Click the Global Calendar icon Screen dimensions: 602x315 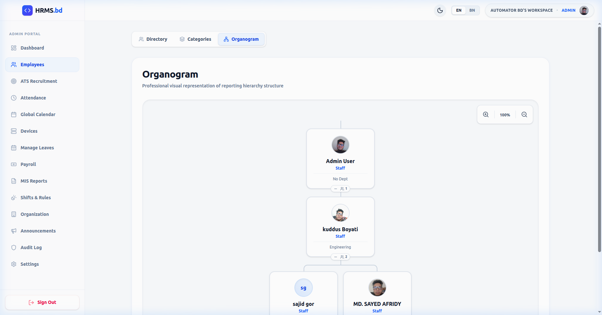14,114
